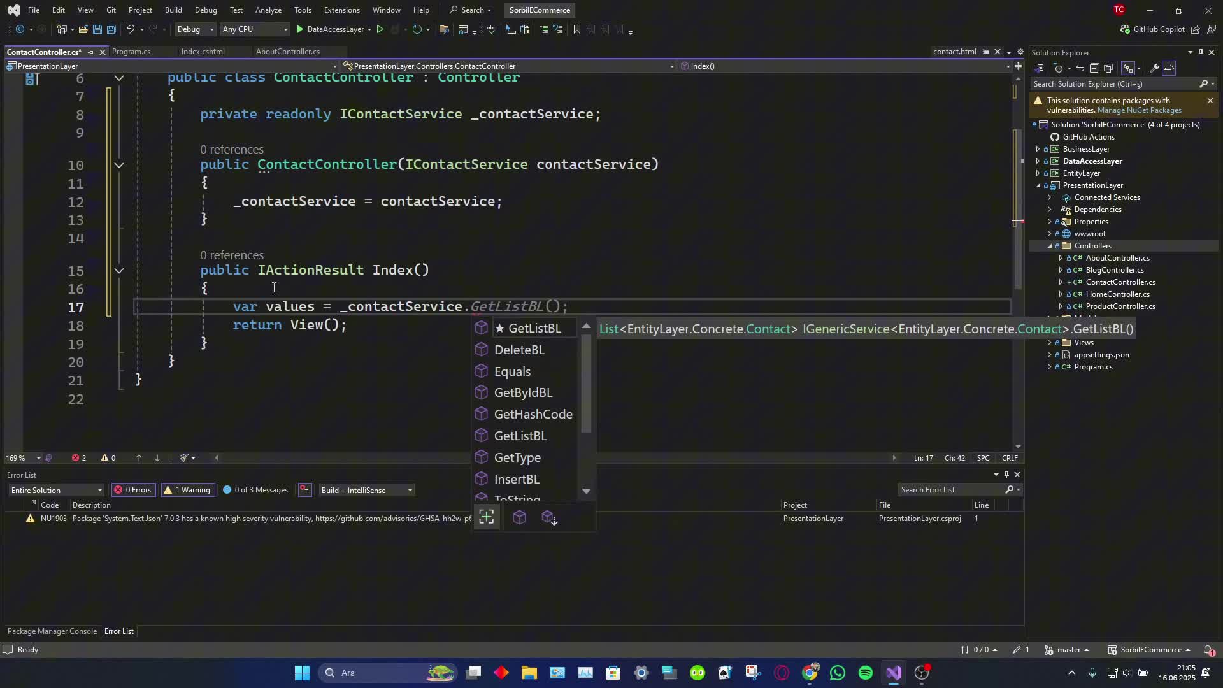Toggle the bookmark icon in the toolbar
The height and width of the screenshot is (688, 1223).
pyautogui.click(x=577, y=29)
